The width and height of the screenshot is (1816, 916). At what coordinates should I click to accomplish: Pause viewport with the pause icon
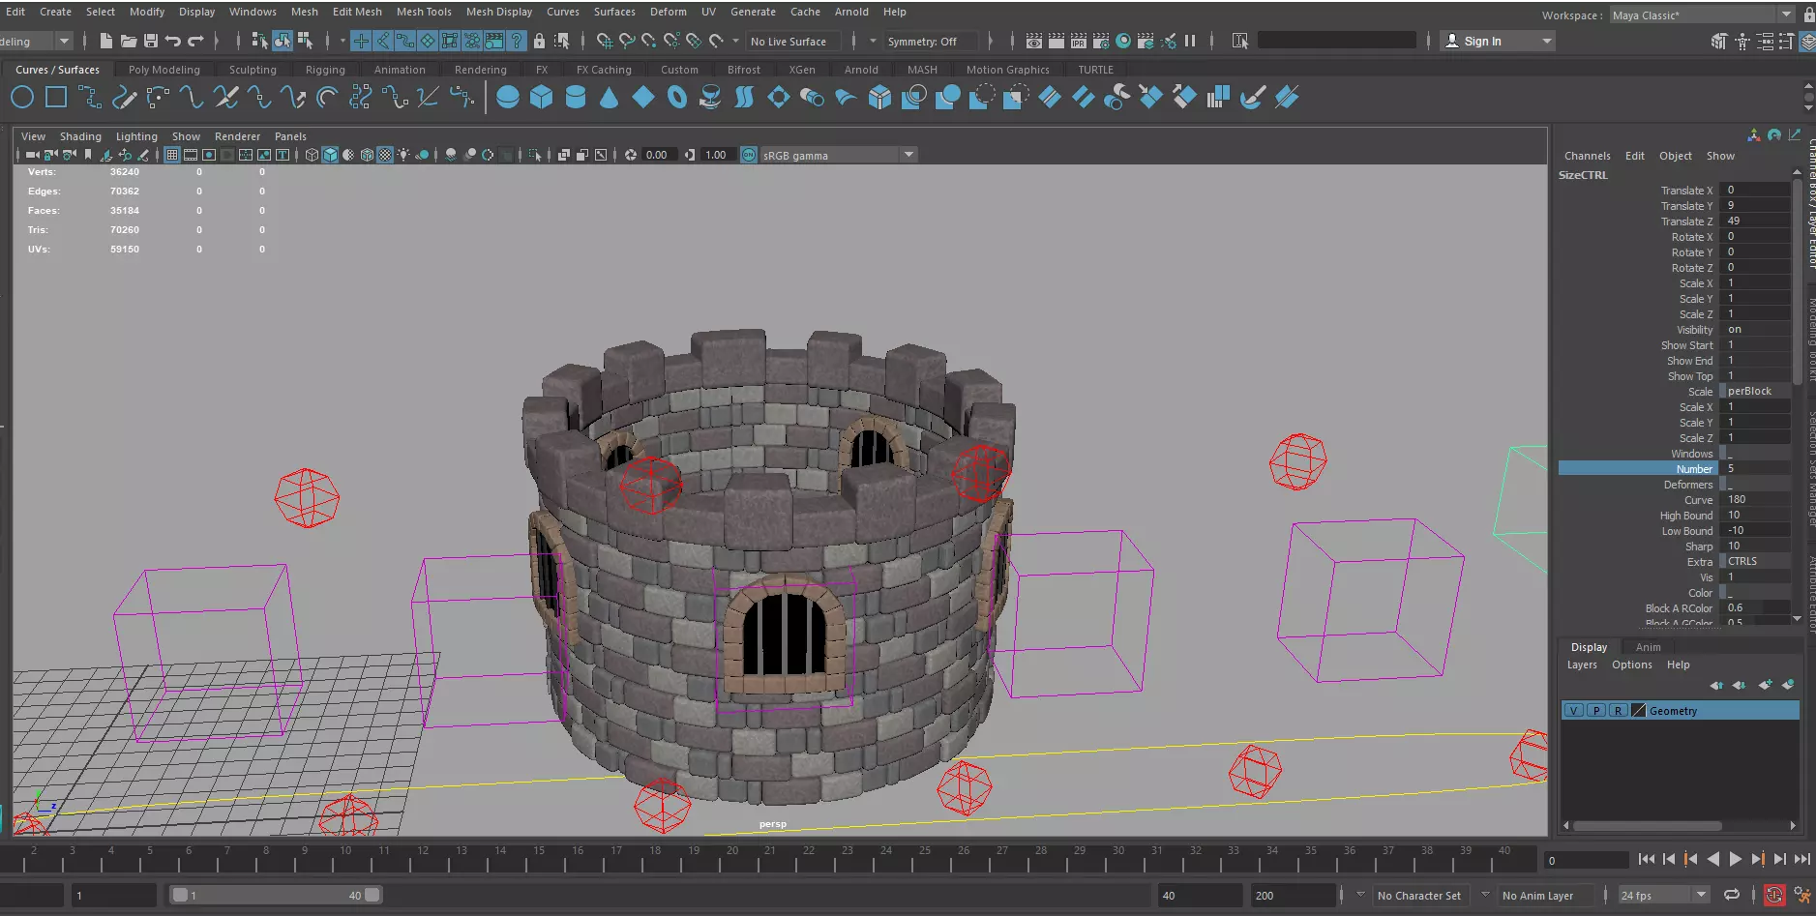(1190, 41)
